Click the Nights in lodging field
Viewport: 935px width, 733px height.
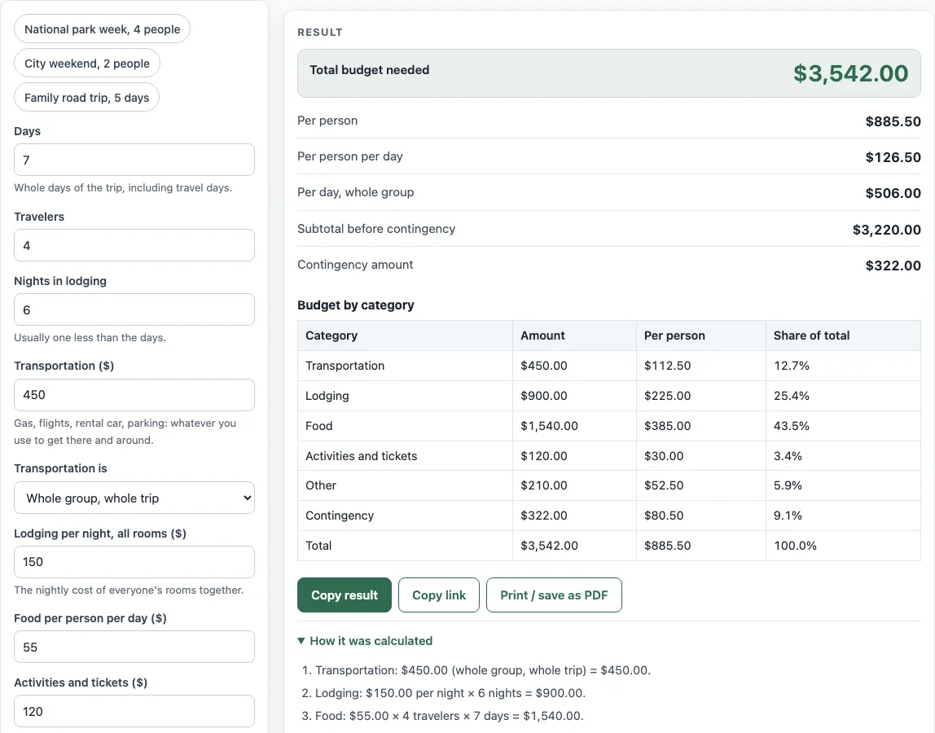point(134,309)
